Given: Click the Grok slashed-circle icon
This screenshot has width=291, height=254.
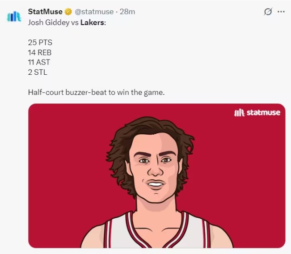Looking at the screenshot, I should click(268, 12).
